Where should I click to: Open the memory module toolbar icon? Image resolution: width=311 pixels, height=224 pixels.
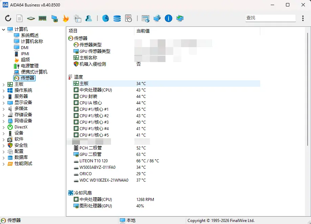pos(42,18)
